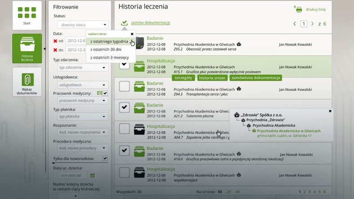Select 'z ostatnich 30 dni' period option
354x199 pixels.
(x=106, y=49)
